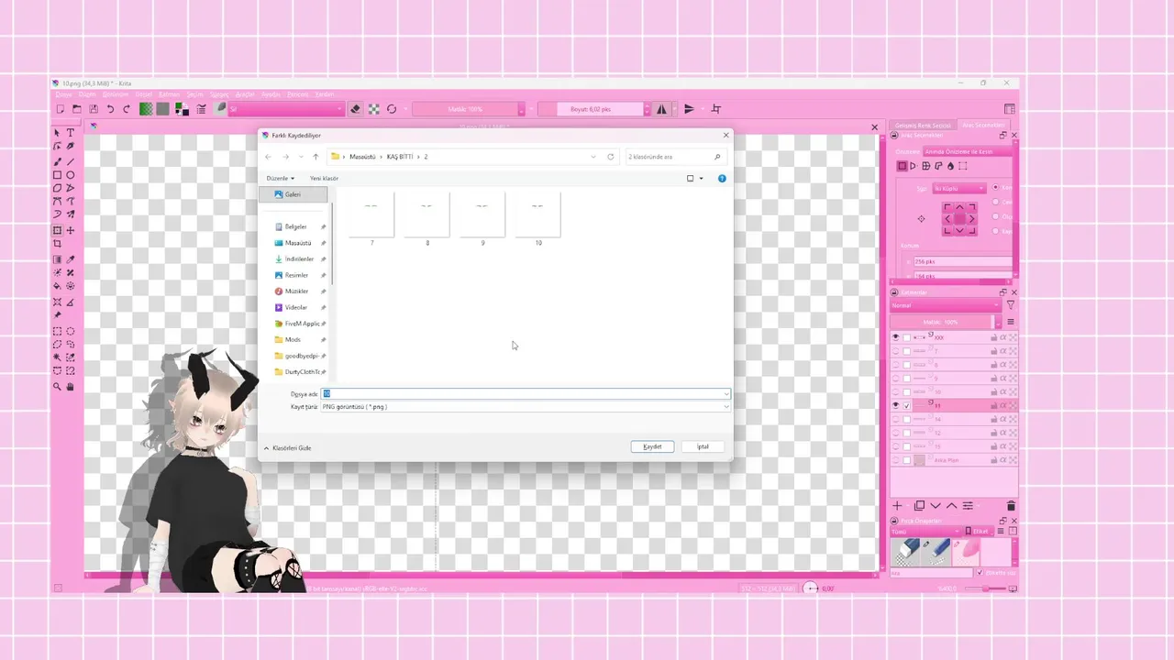Click the Kaydet button
The height and width of the screenshot is (660, 1174).
652,446
